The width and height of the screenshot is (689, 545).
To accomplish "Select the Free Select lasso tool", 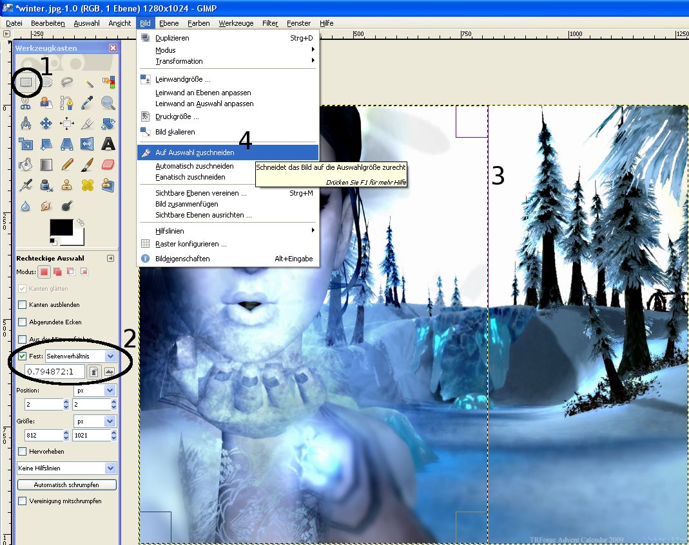I will pos(67,82).
